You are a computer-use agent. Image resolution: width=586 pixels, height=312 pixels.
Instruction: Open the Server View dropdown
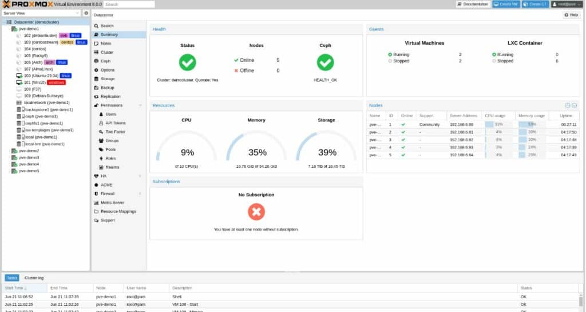[41, 13]
